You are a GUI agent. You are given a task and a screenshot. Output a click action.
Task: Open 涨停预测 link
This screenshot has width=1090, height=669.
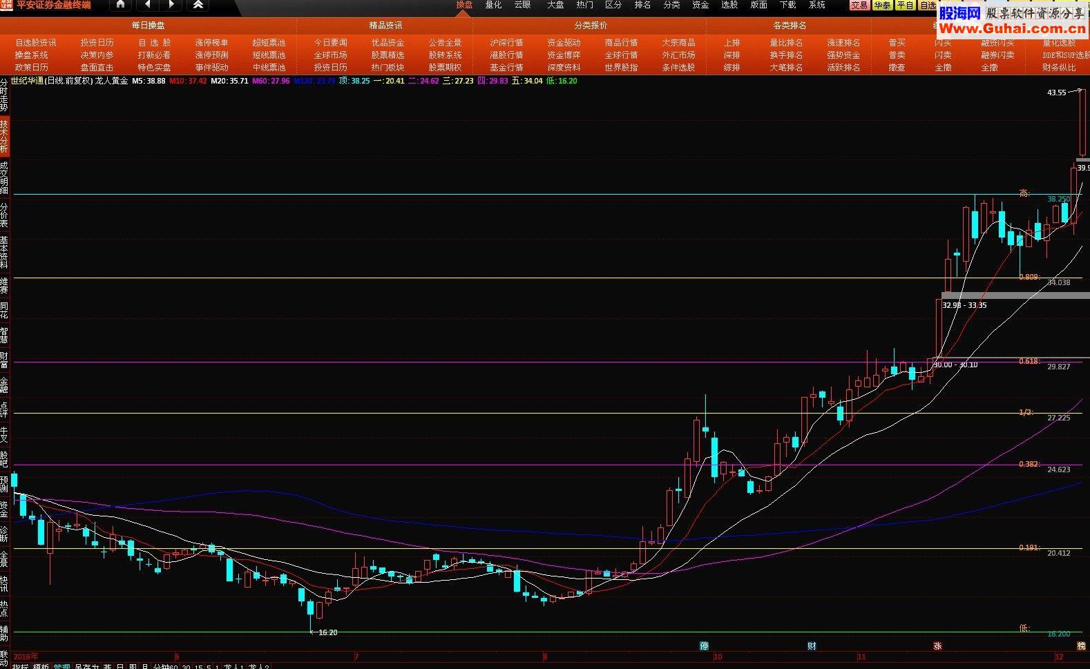(211, 55)
